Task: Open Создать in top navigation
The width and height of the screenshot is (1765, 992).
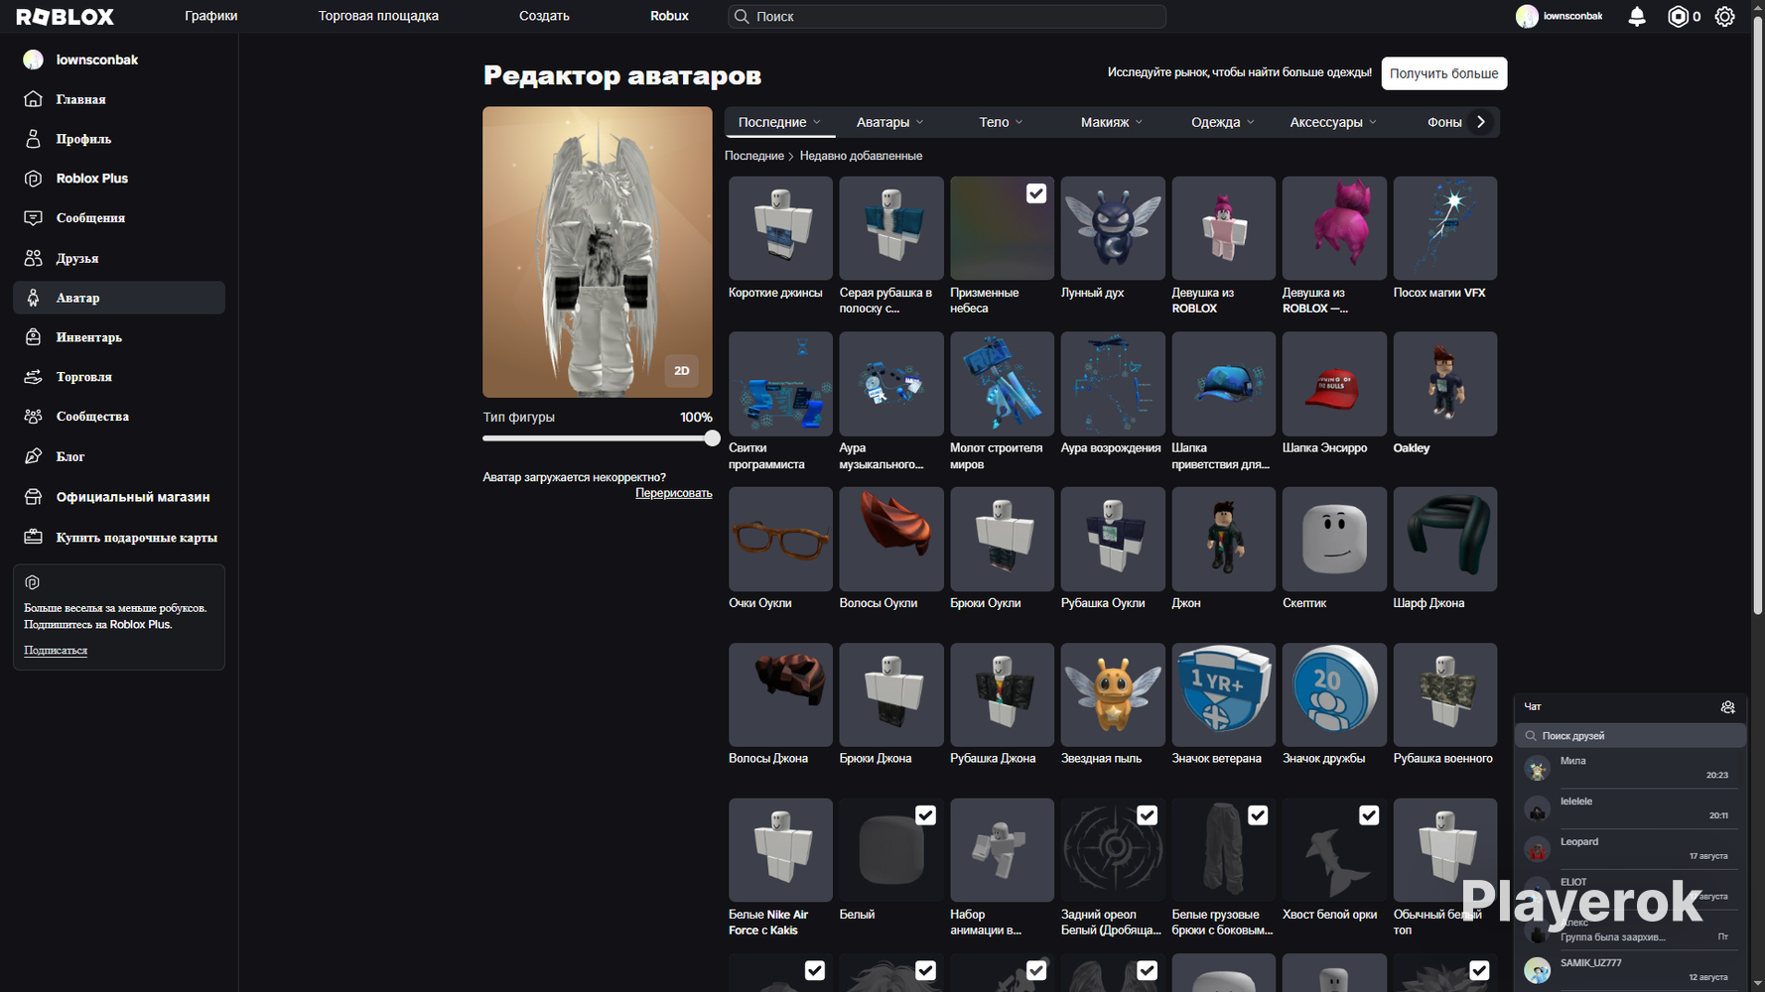Action: [544, 16]
